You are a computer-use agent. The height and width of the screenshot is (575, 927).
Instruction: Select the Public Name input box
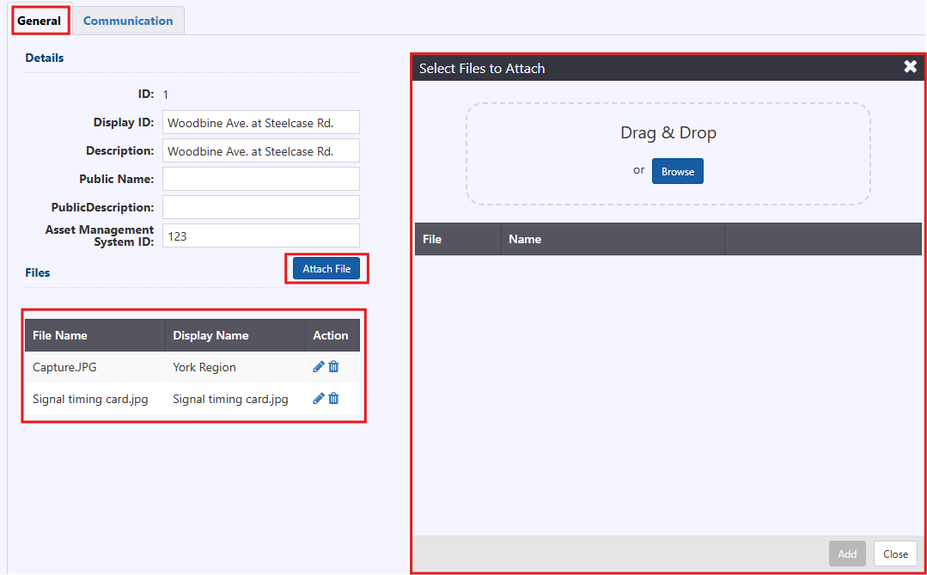pos(260,179)
